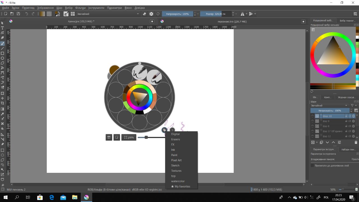The width and height of the screenshot is (359, 202).
Task: Click the mirror canvas button below palette
Action: [x=109, y=137]
